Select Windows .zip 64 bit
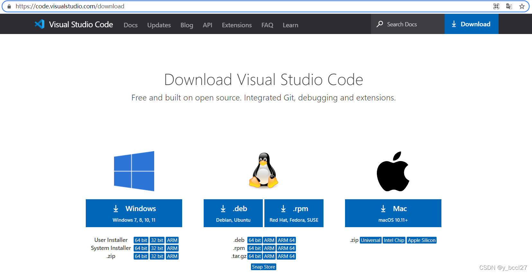This screenshot has width=532, height=274. (141, 256)
